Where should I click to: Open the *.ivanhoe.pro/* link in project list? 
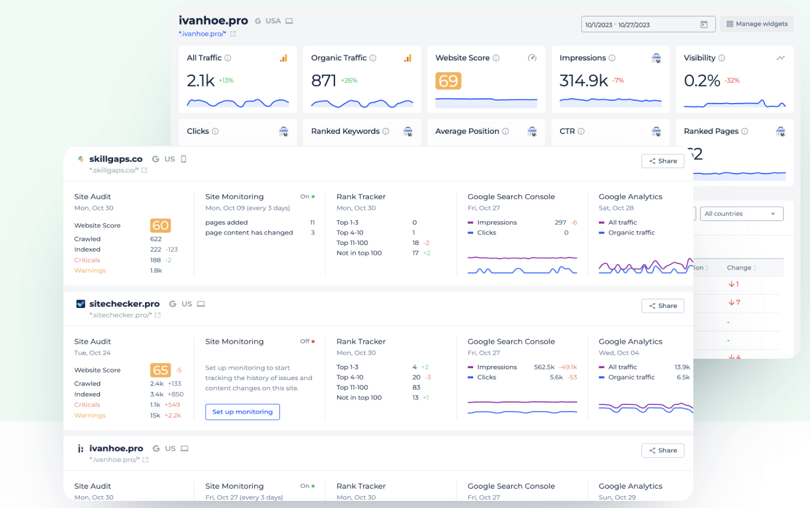click(x=115, y=459)
